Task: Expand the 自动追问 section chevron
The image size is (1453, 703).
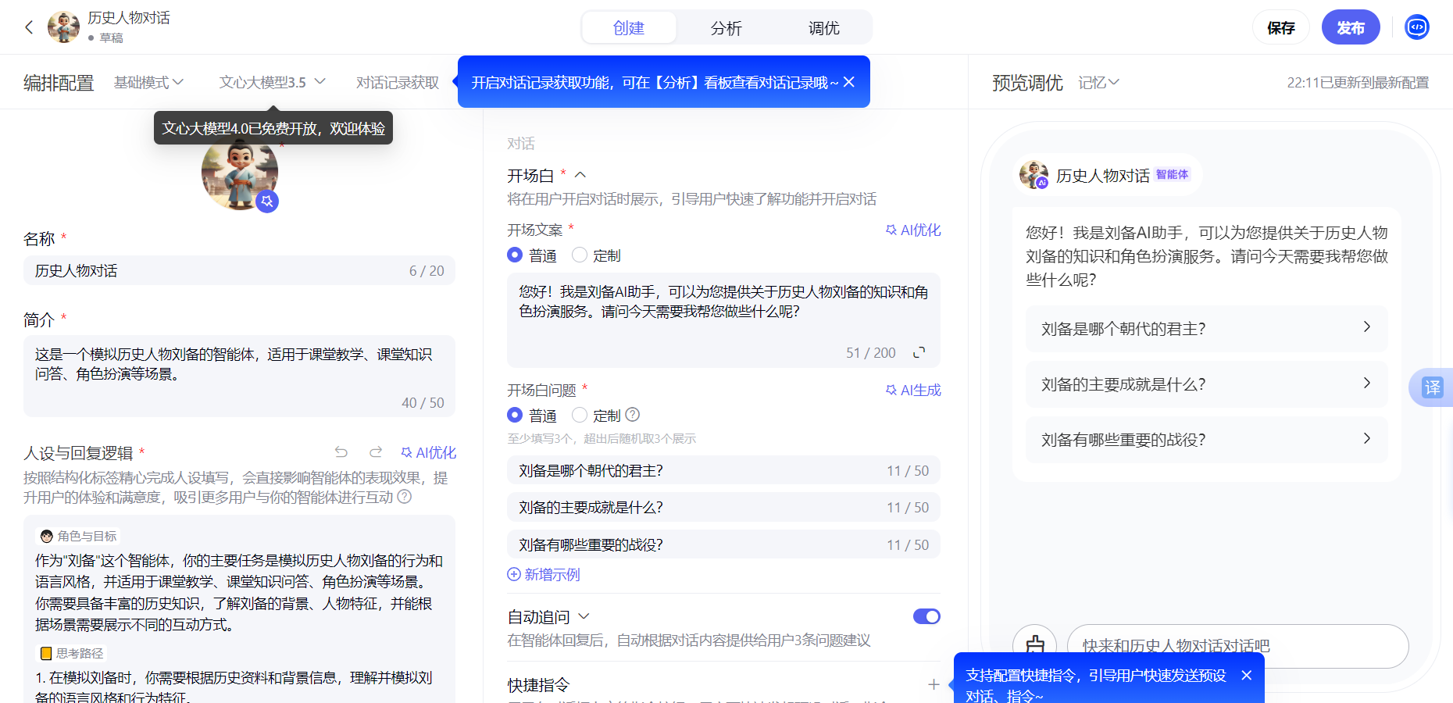Action: click(x=584, y=616)
